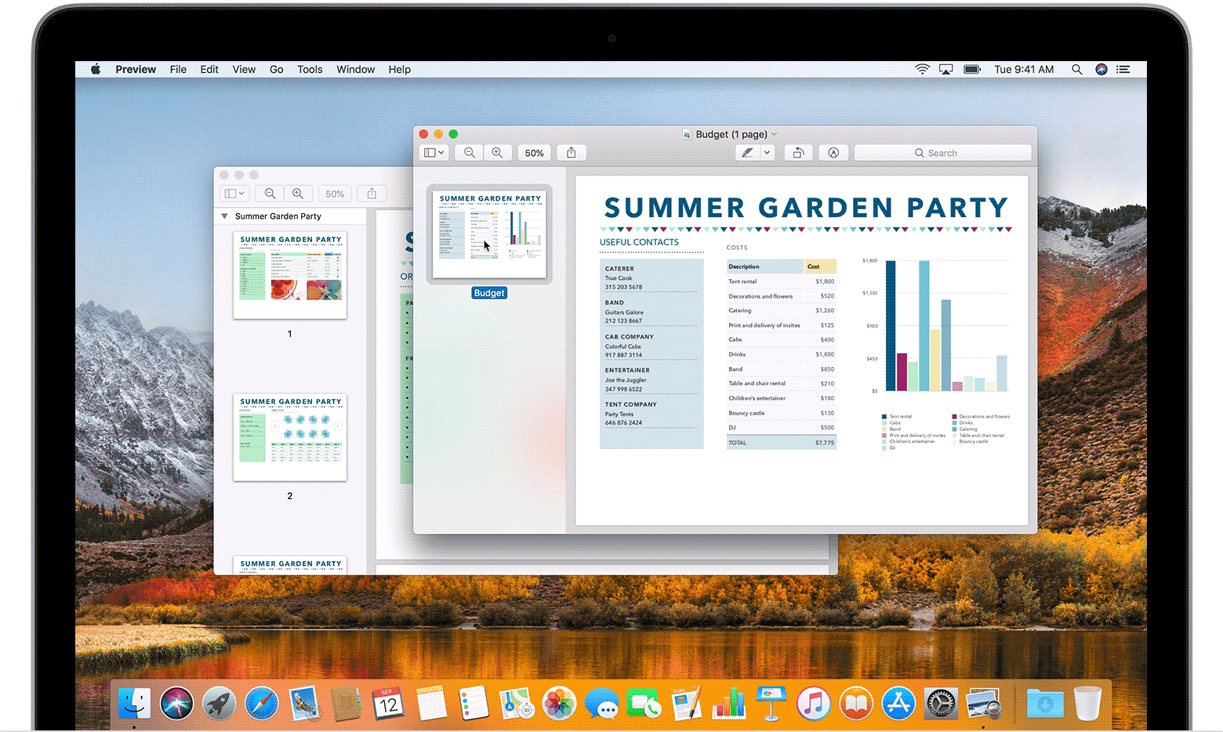This screenshot has width=1223, height=732.
Task: Open the sidebar view options dropdown
Action: [x=433, y=152]
